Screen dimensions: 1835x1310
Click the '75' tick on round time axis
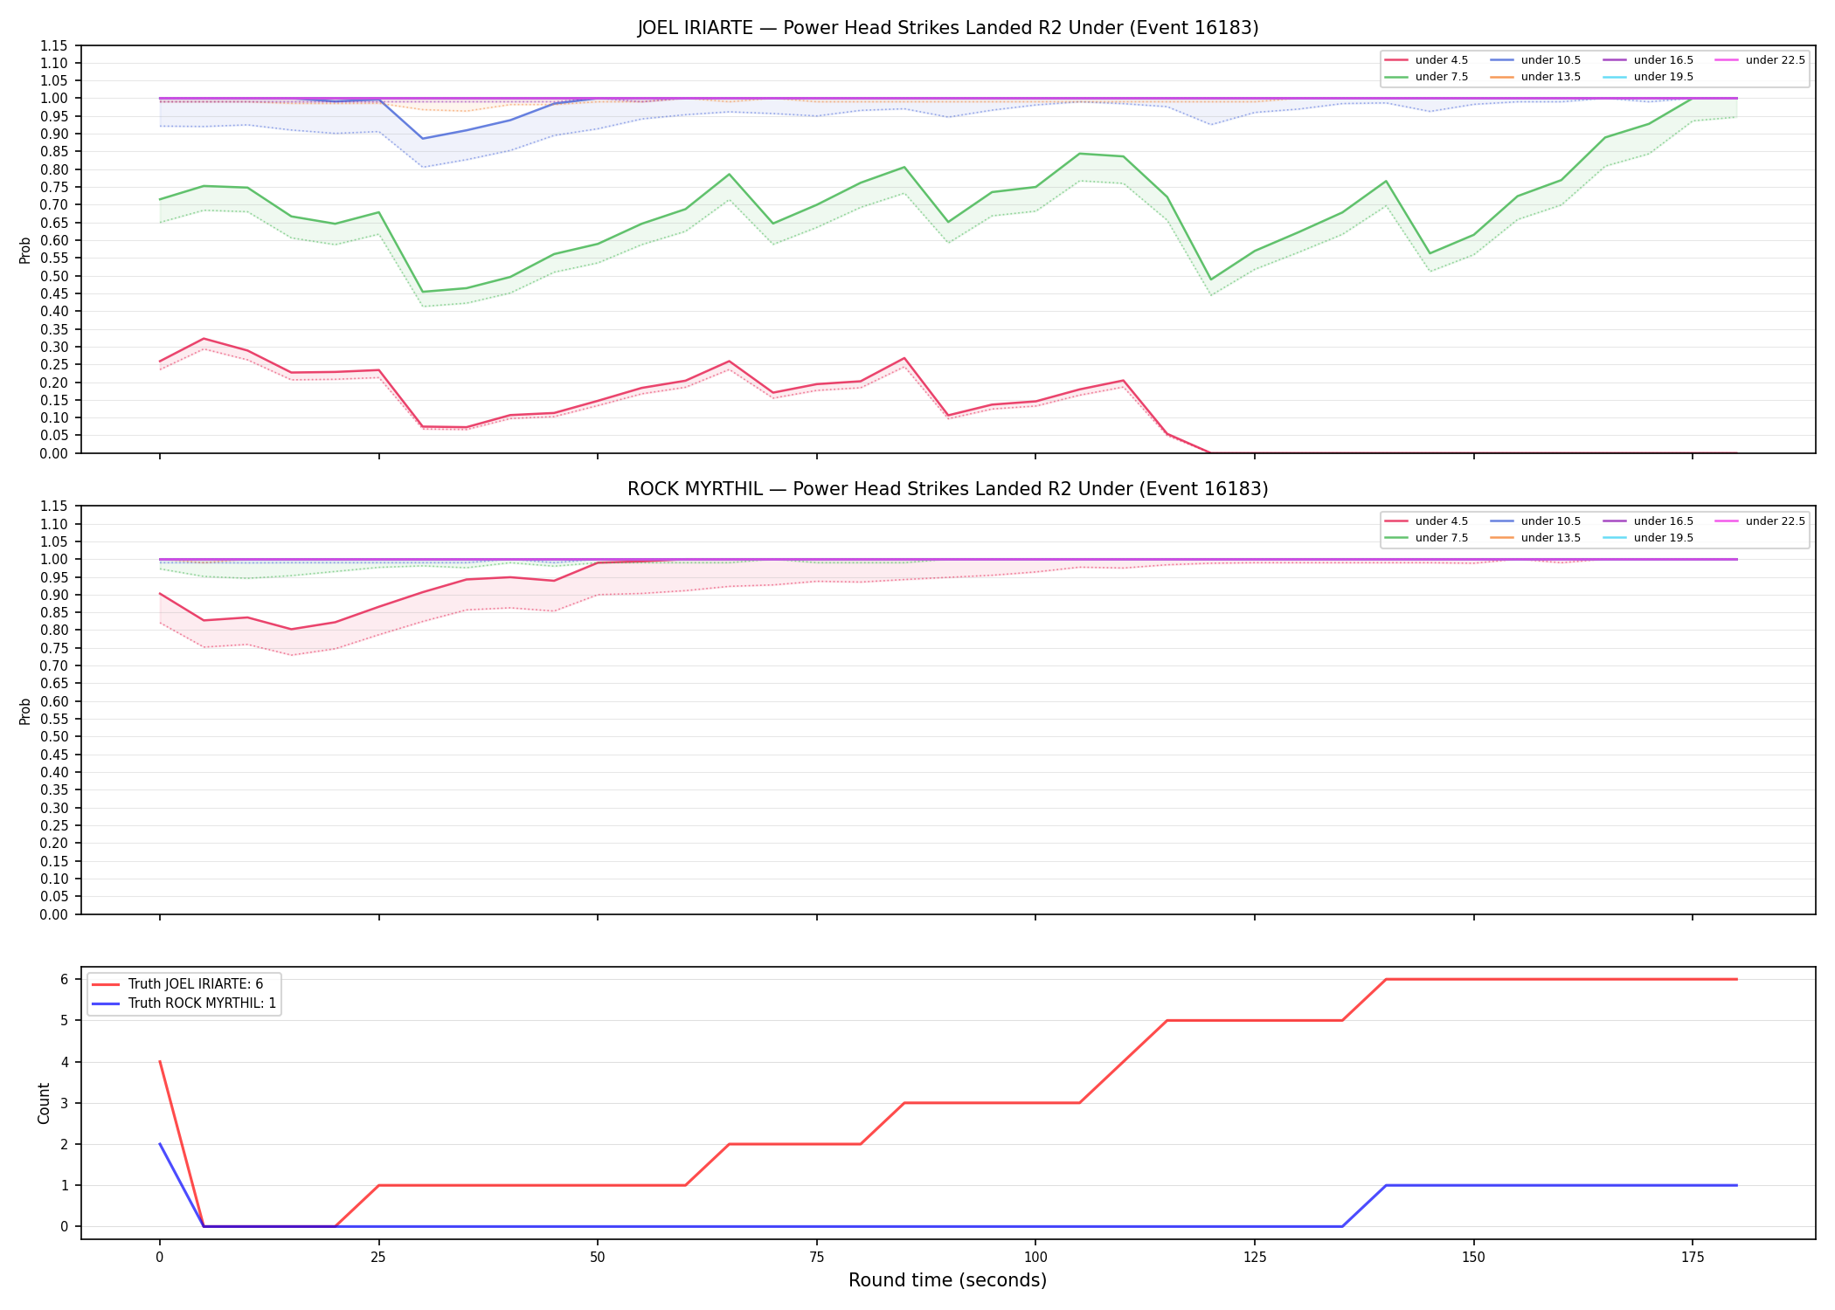pos(816,1258)
